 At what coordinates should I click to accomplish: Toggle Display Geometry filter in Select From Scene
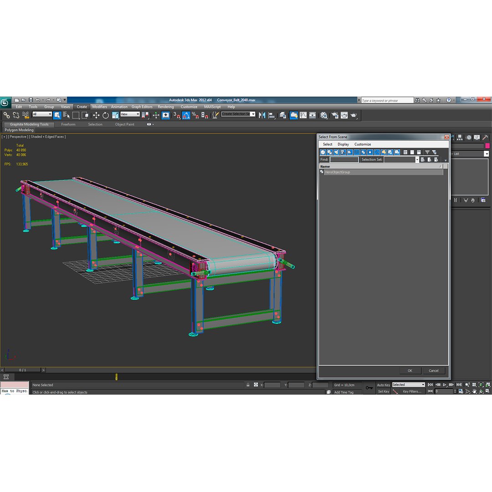(x=323, y=152)
